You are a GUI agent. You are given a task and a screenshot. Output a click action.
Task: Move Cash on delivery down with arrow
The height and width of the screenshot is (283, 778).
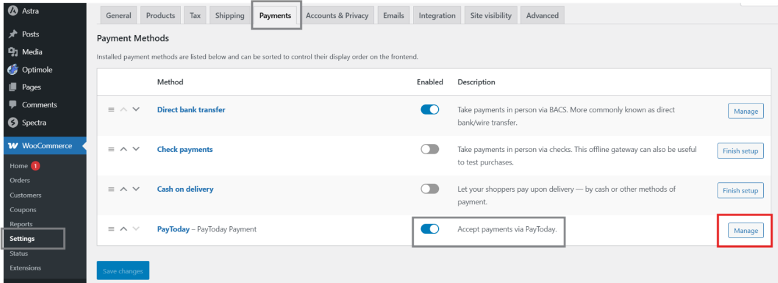136,189
